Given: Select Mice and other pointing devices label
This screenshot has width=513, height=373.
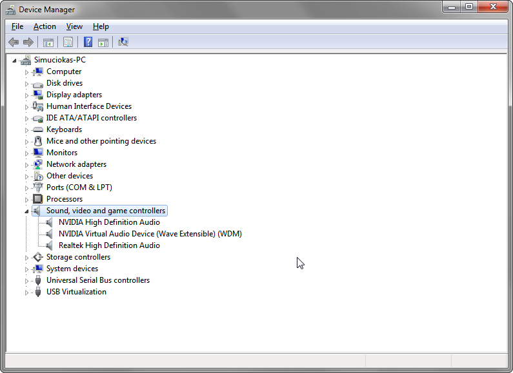Looking at the screenshot, I should pyautogui.click(x=101, y=141).
